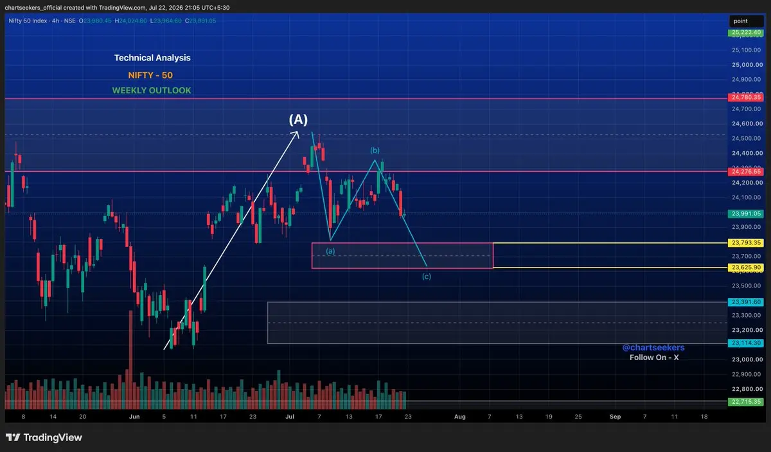This screenshot has width=771, height=452.
Task: Click the 'Jun' date axis label
Action: click(x=134, y=417)
